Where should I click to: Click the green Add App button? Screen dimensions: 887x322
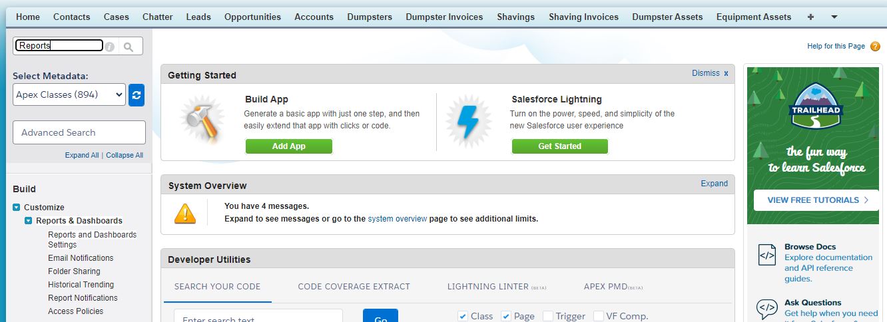tap(288, 146)
